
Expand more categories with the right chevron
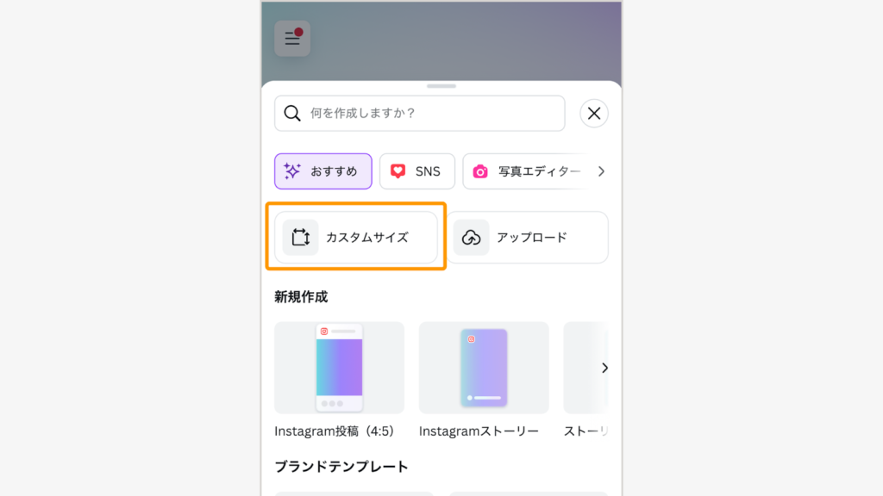601,170
